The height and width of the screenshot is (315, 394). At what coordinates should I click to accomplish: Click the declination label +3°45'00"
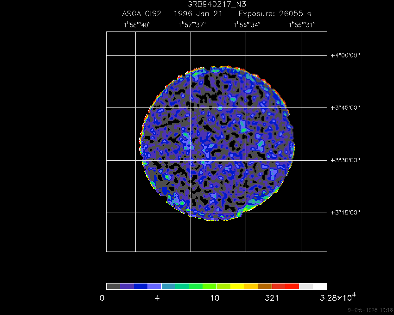click(x=345, y=108)
